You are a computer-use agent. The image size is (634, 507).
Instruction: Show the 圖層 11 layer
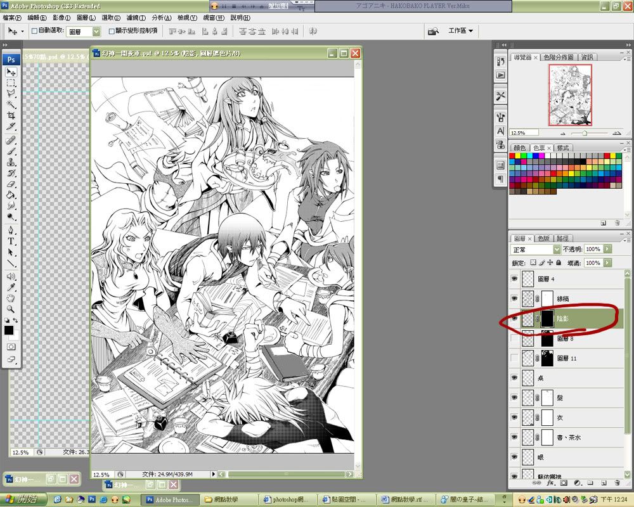tap(514, 358)
